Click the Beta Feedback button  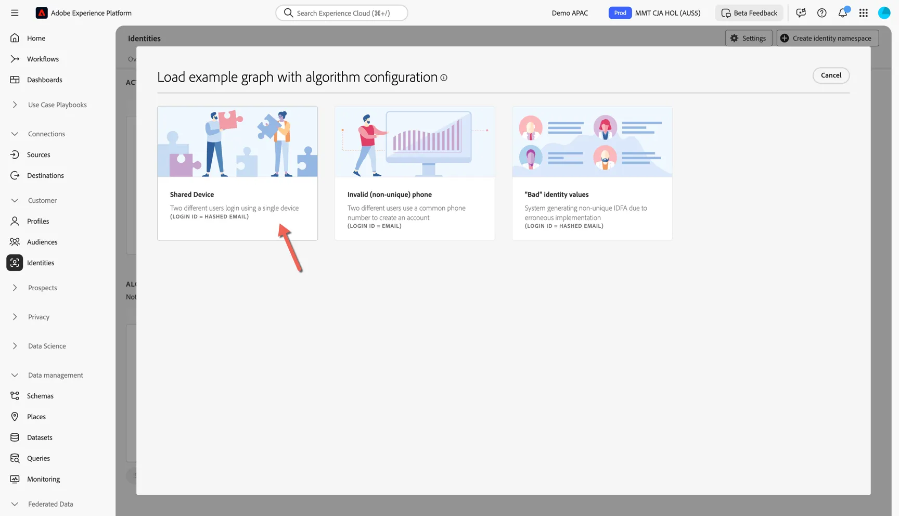coord(749,13)
